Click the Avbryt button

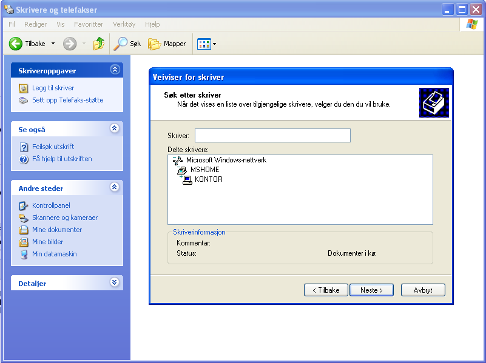(x=423, y=290)
